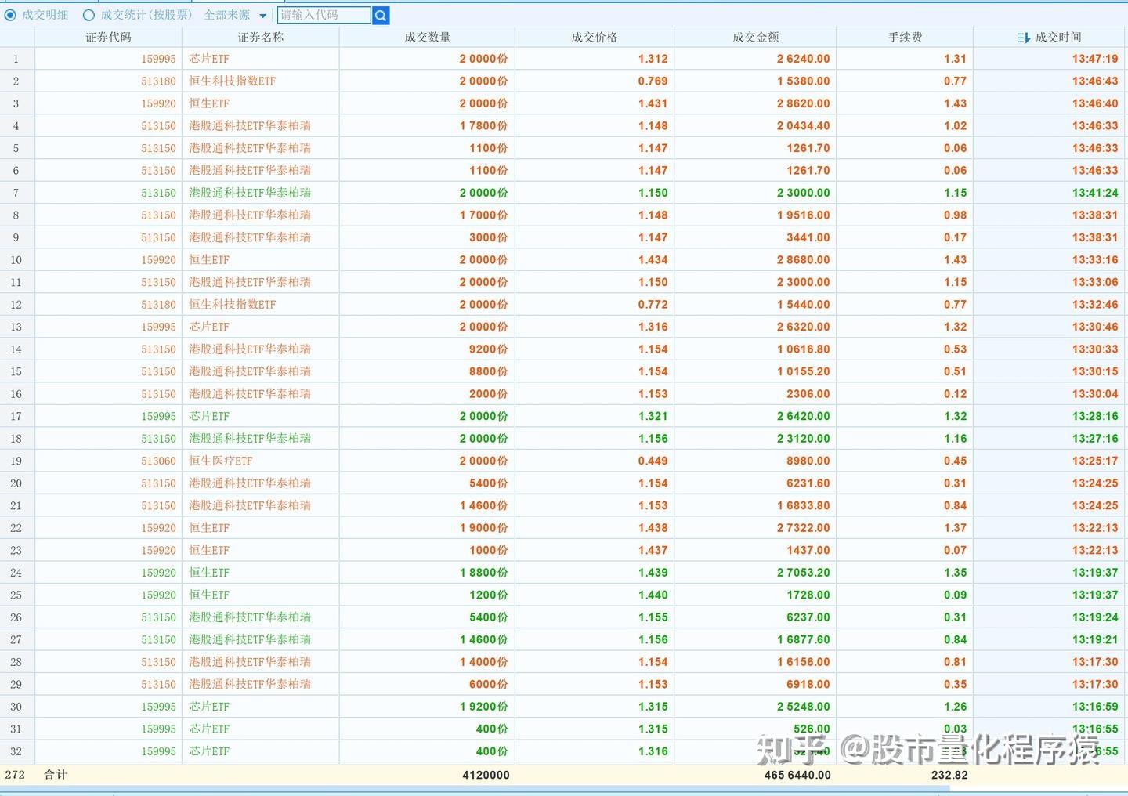
Task: Sort by the 证券代码 column header
Action: point(108,37)
